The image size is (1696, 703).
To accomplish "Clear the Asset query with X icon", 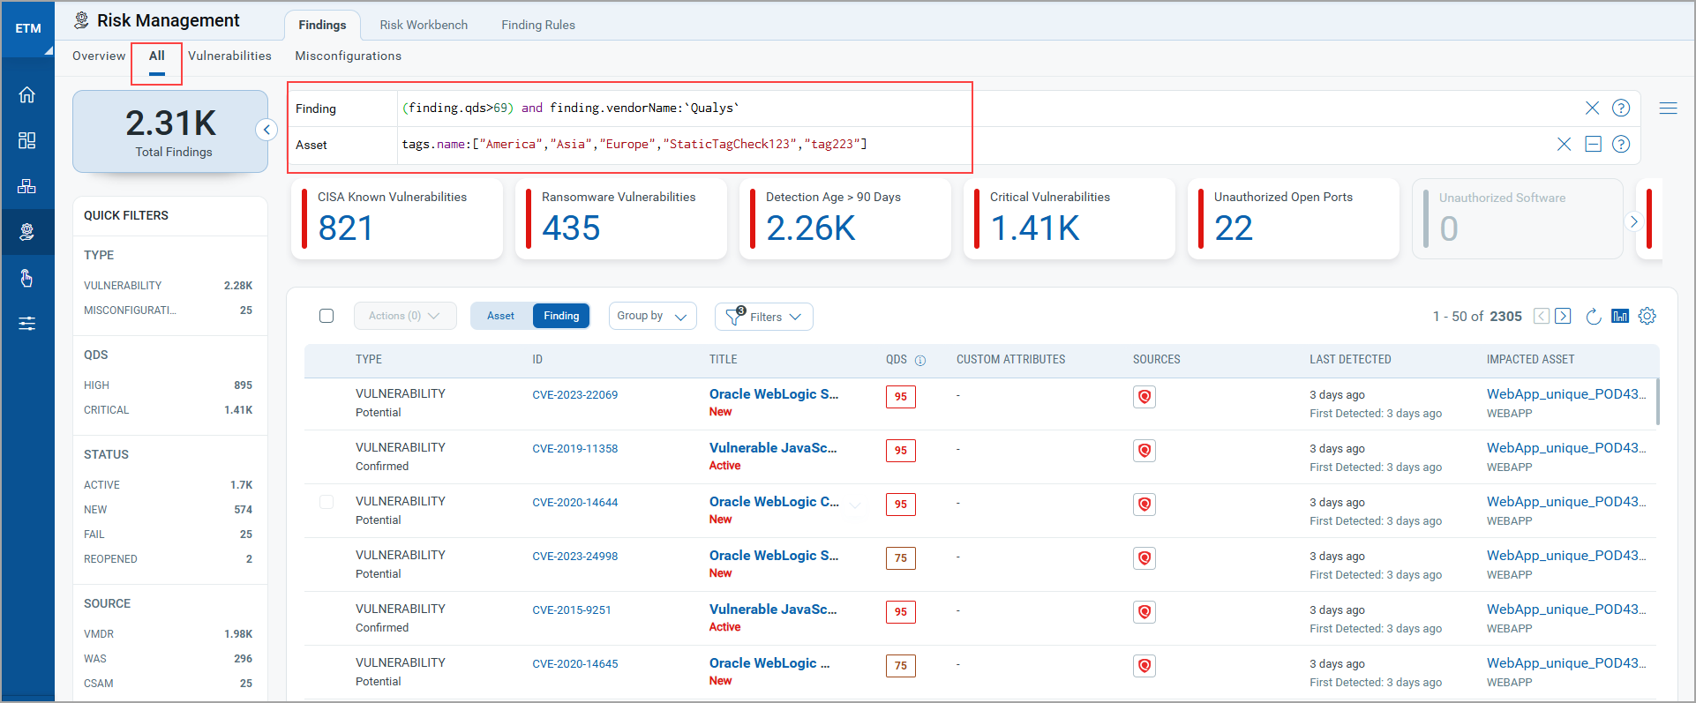I will tap(1564, 144).
